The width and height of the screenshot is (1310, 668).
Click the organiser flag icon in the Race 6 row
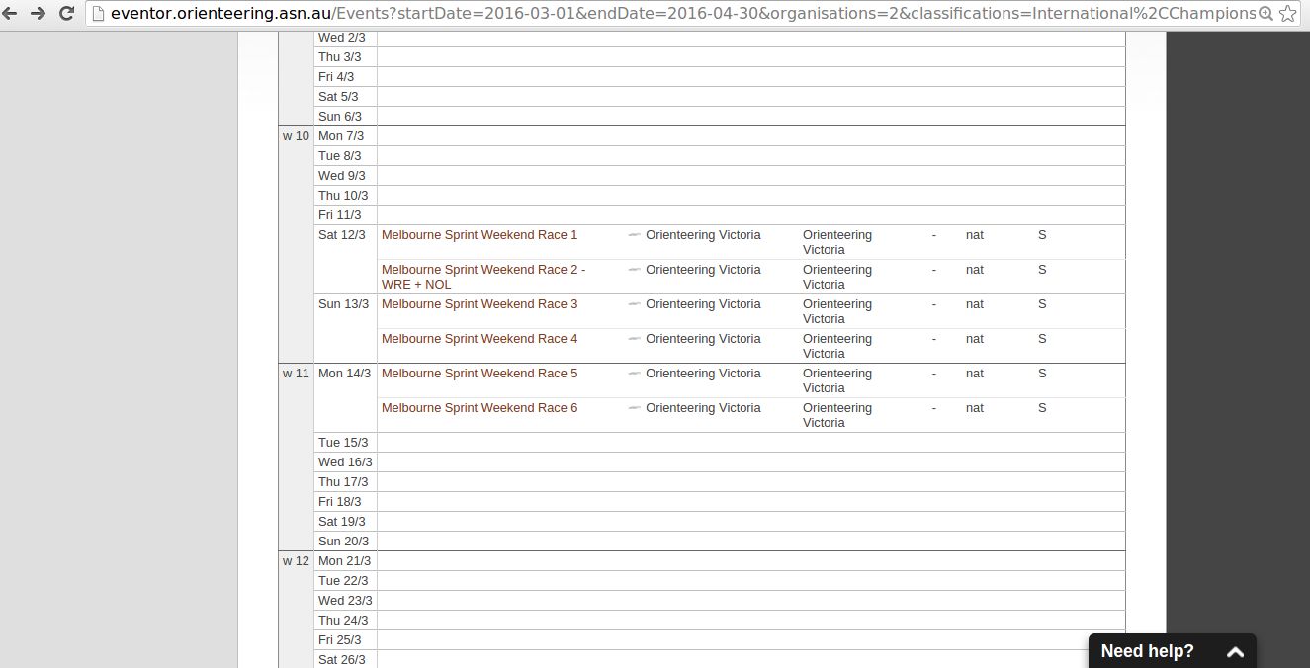pyautogui.click(x=635, y=408)
